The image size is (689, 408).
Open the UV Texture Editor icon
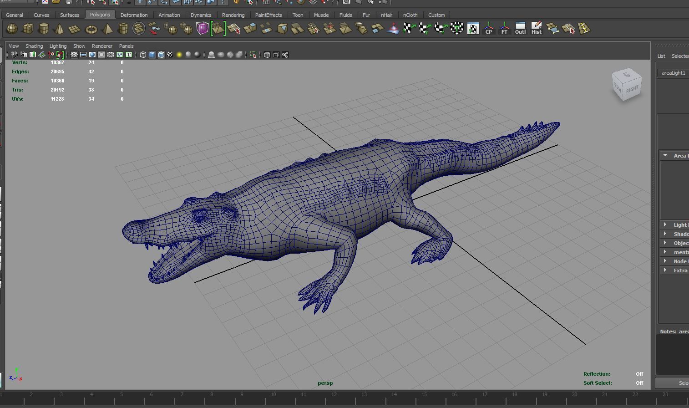click(x=473, y=29)
